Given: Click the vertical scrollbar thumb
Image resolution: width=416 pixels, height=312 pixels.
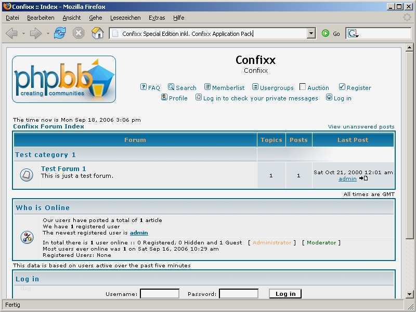Looking at the screenshot, I should tap(409, 146).
